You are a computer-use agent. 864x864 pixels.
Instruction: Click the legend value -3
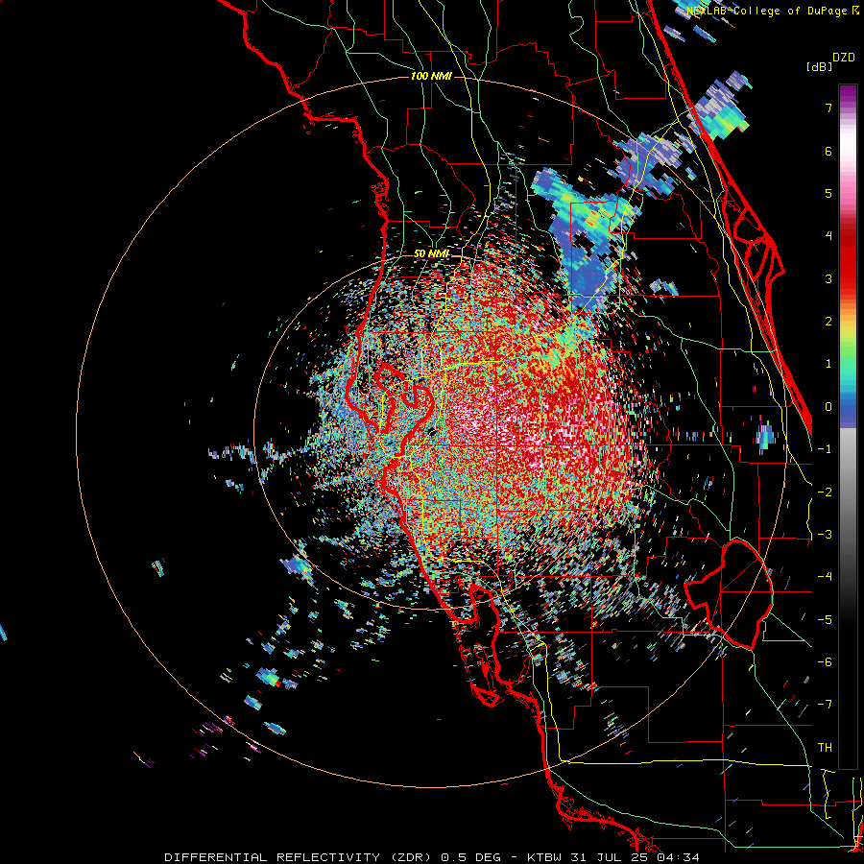pyautogui.click(x=825, y=535)
